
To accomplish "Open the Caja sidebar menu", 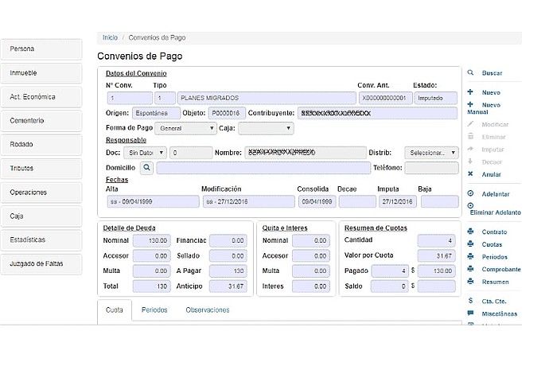I will [x=41, y=216].
